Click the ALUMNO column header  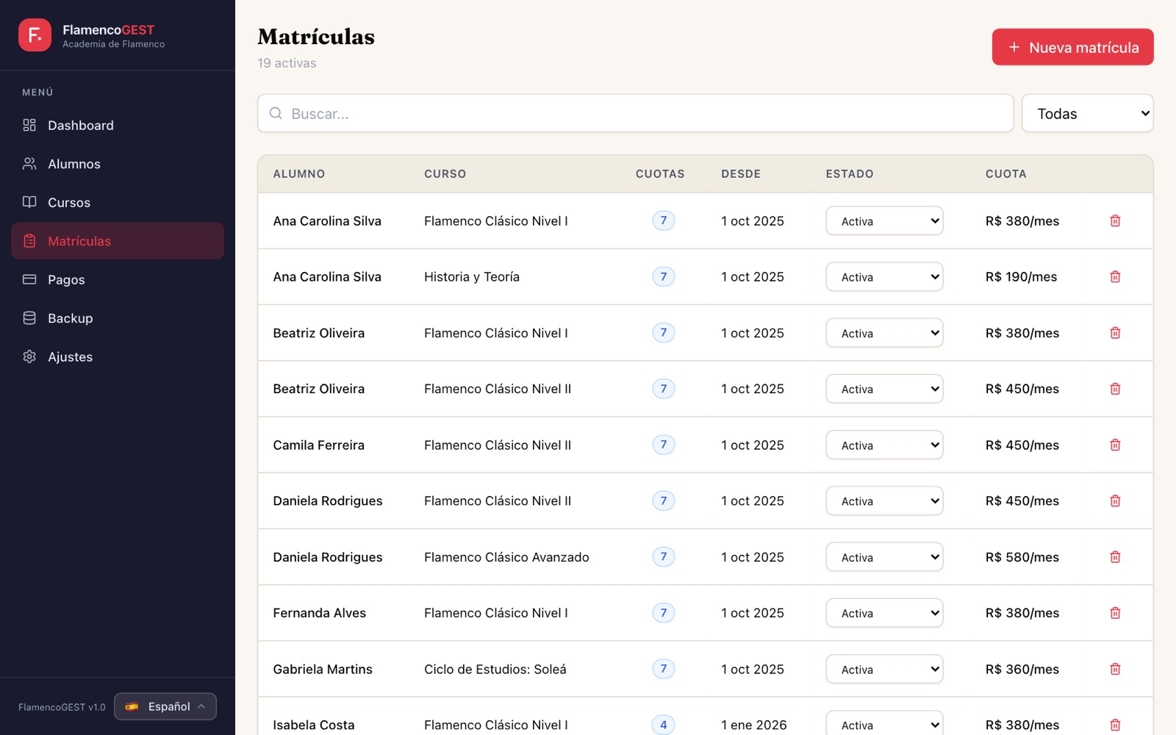[x=299, y=174]
